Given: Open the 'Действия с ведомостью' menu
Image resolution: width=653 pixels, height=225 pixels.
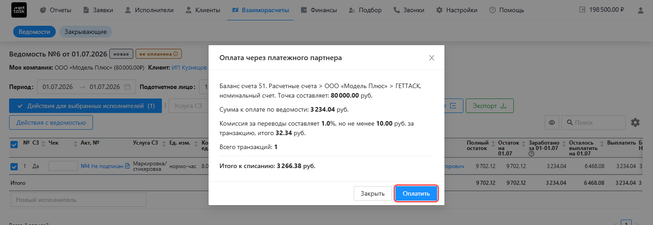Looking at the screenshot, I should (51, 122).
